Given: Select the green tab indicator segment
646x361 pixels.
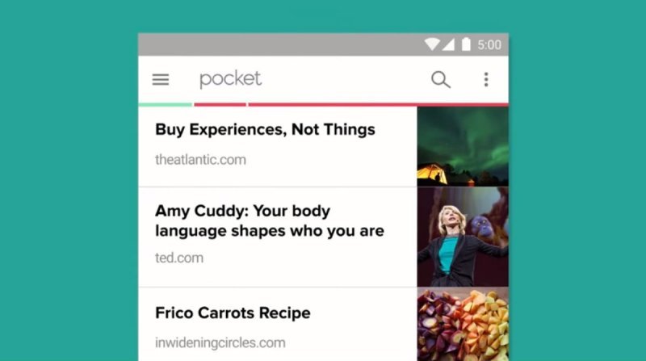Looking at the screenshot, I should coord(166,105).
